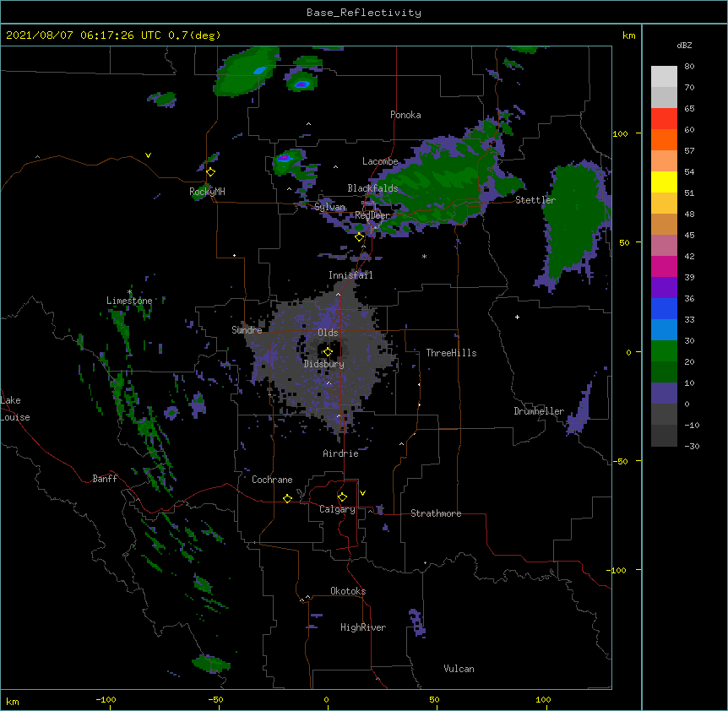Image resolution: width=728 pixels, height=711 pixels.
Task: Click the Lake Louise label
Action: (15, 409)
